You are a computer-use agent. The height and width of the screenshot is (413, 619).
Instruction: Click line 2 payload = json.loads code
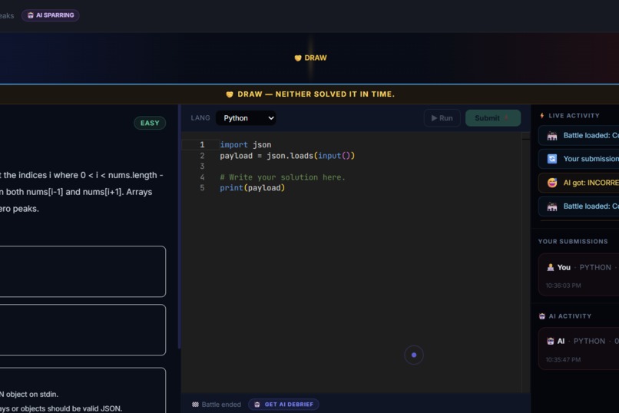(287, 156)
